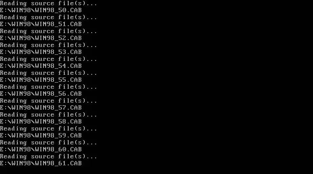313x174 pixels.
Task: Click the topmost "Reading source file(s)..." line
Action: click(x=49, y=3)
